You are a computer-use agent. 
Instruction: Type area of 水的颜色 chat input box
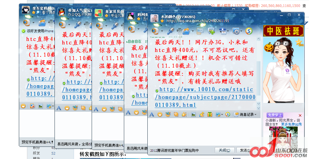(x=204, y=131)
